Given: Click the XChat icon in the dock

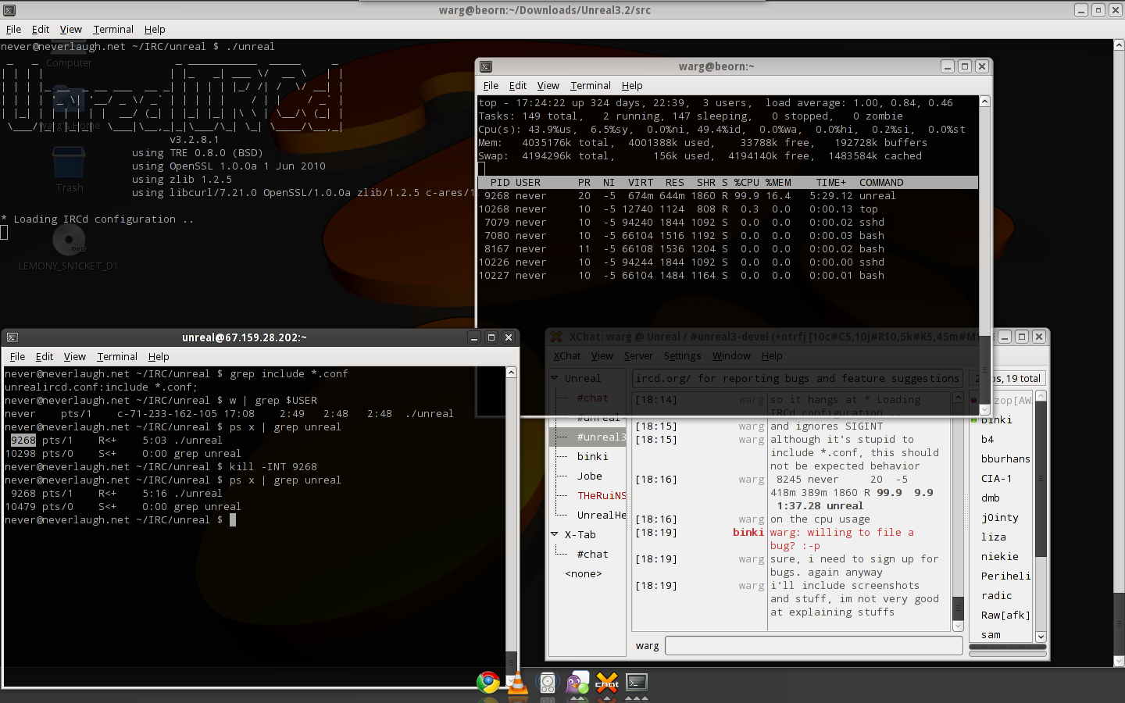Looking at the screenshot, I should click(x=607, y=683).
